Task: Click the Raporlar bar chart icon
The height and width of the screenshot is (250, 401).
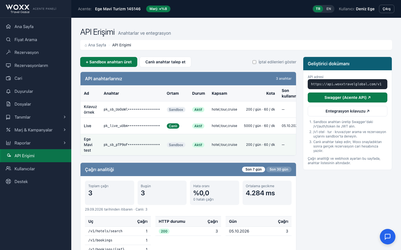Action: coord(8,143)
